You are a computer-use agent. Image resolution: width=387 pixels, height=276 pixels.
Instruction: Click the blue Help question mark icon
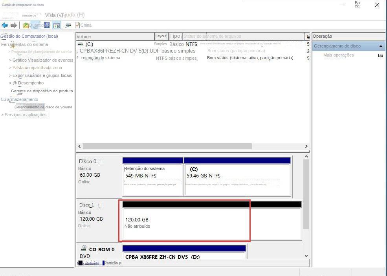point(47,25)
